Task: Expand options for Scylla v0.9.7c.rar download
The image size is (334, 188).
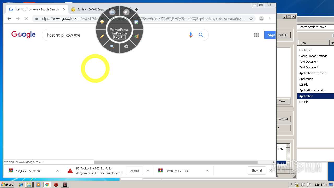Action: 57,171
